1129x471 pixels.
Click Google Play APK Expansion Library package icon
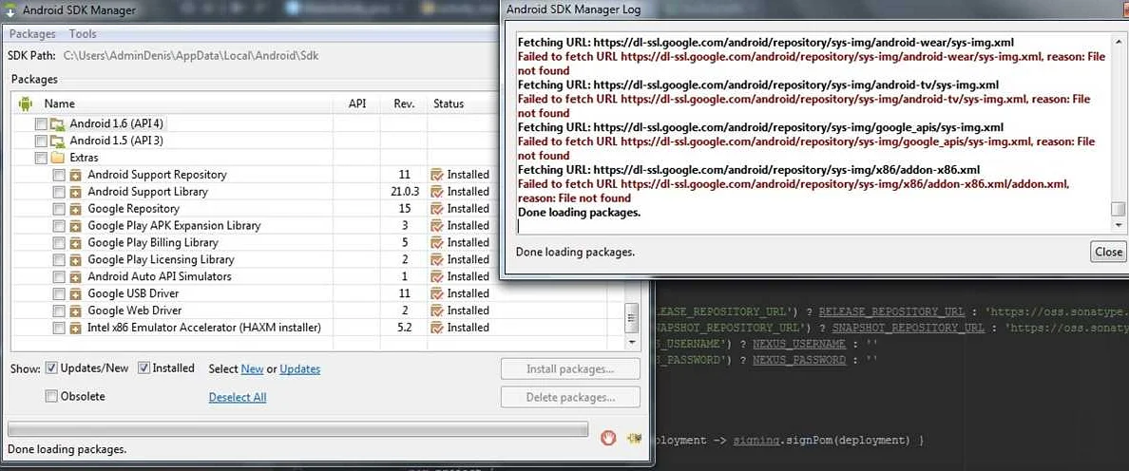(x=76, y=226)
